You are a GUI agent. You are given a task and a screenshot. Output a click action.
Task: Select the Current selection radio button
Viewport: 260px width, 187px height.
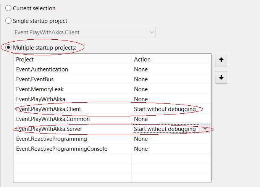[x=8, y=8]
